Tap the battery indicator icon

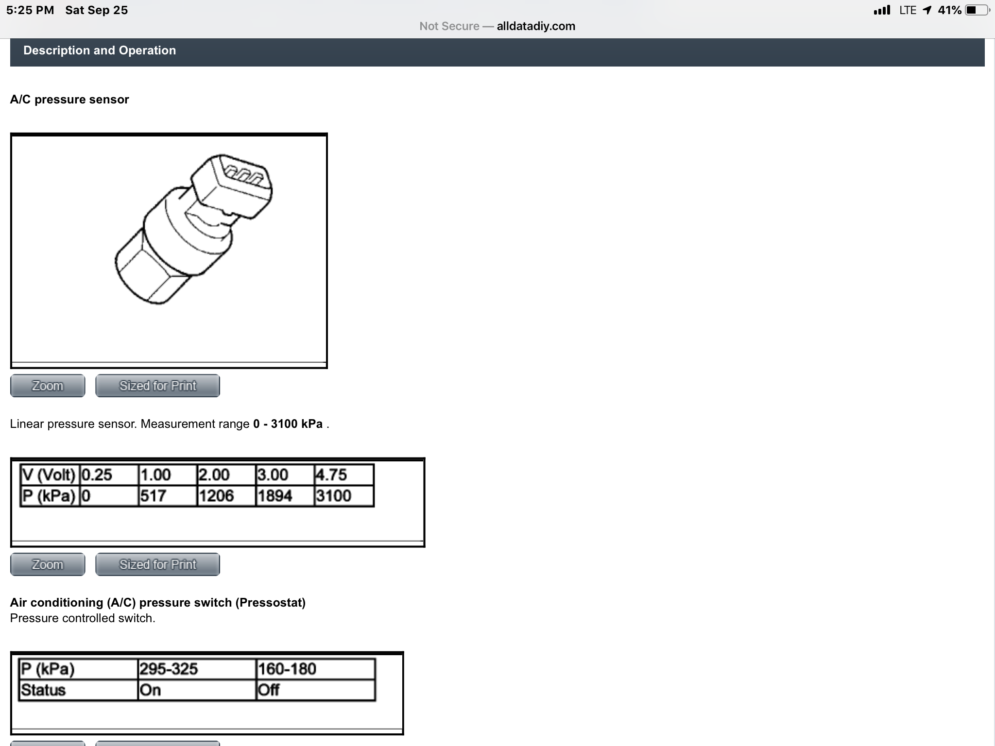977,10
